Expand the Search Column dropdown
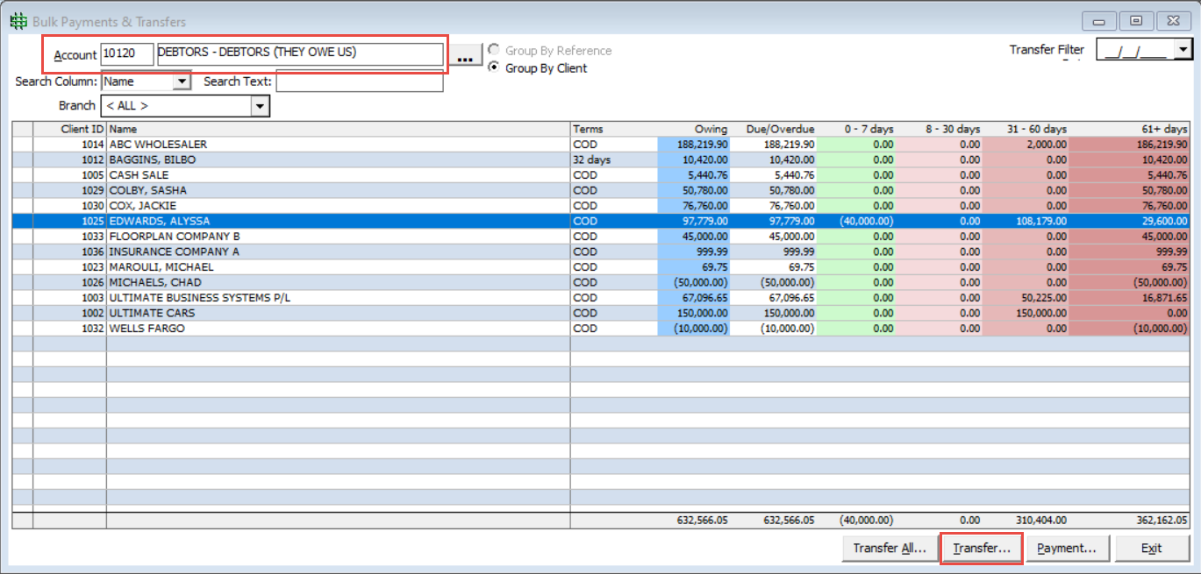This screenshot has height=574, width=1201. 182,81
